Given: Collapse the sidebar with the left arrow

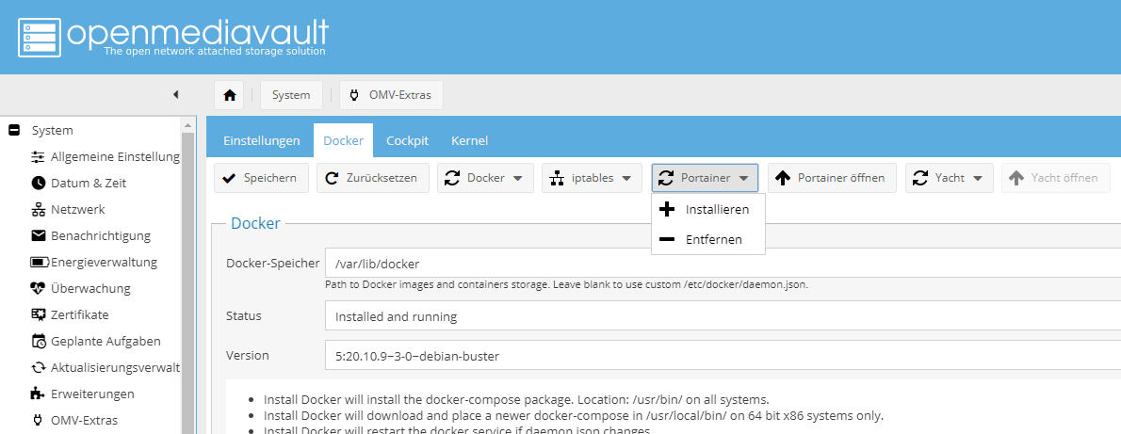Looking at the screenshot, I should click(x=175, y=94).
